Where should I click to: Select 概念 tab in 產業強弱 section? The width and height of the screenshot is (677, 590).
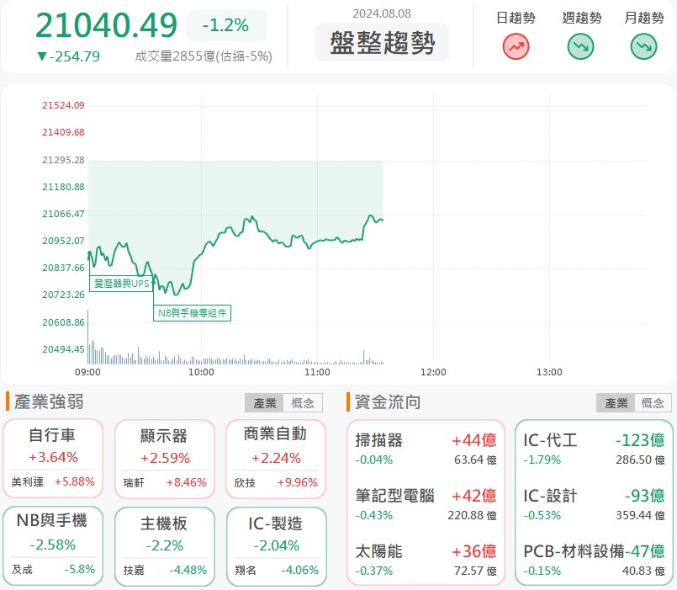(303, 403)
